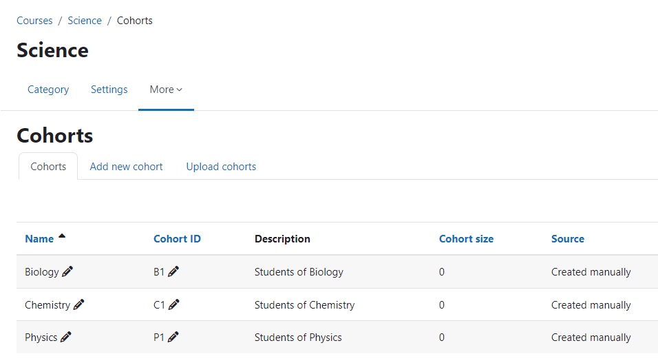
Task: Edit cohort ID P1 pencil icon
Action: [x=173, y=337]
